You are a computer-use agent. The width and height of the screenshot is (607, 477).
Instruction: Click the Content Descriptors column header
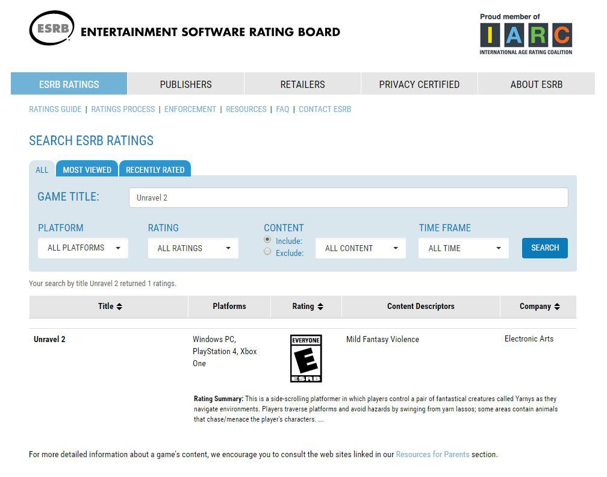click(421, 306)
